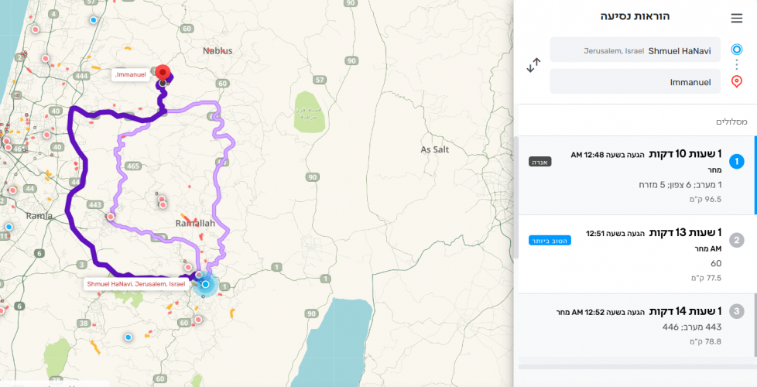Click the blue glowing origin marker on the map

[x=205, y=284]
